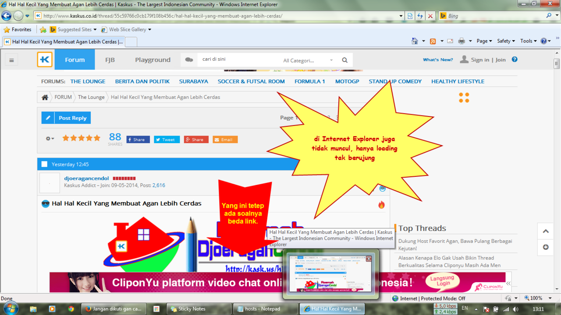The height and width of the screenshot is (315, 561).
Task: Open a new blank tab
Action: (x=131, y=42)
